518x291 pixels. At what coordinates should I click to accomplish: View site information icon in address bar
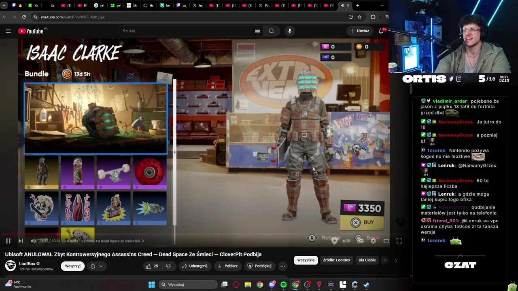point(35,17)
